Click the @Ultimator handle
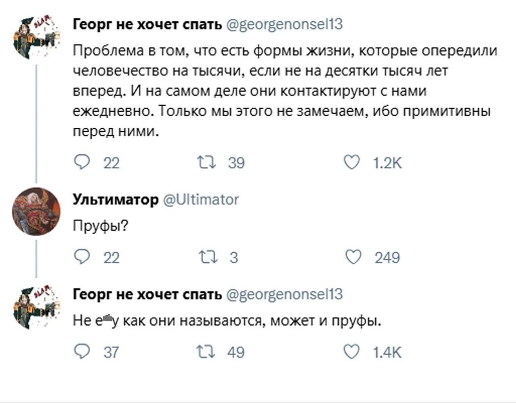 [x=201, y=199]
